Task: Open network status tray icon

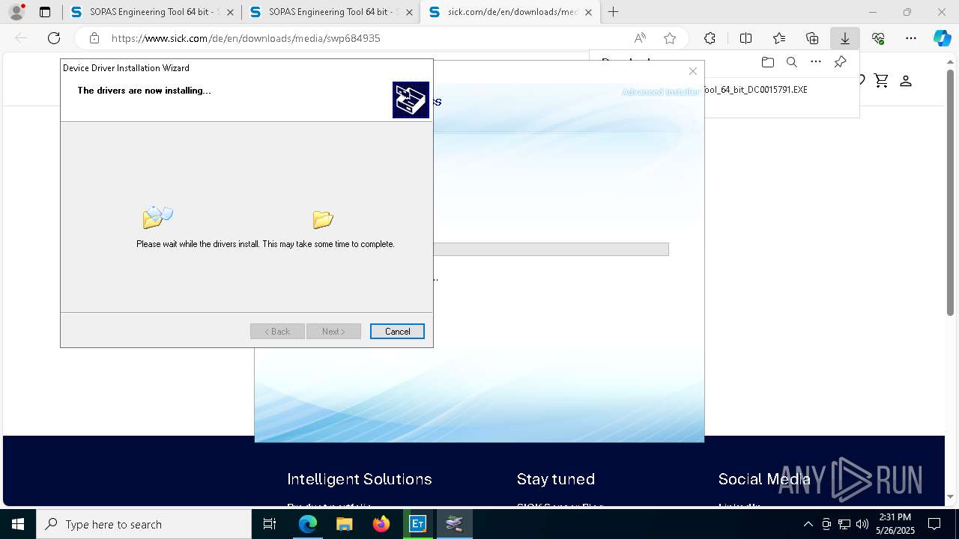Action: click(844, 524)
